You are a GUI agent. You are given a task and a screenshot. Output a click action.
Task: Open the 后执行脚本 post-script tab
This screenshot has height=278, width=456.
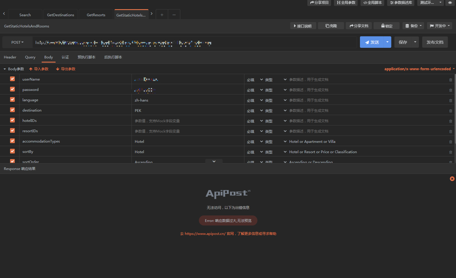click(x=113, y=57)
